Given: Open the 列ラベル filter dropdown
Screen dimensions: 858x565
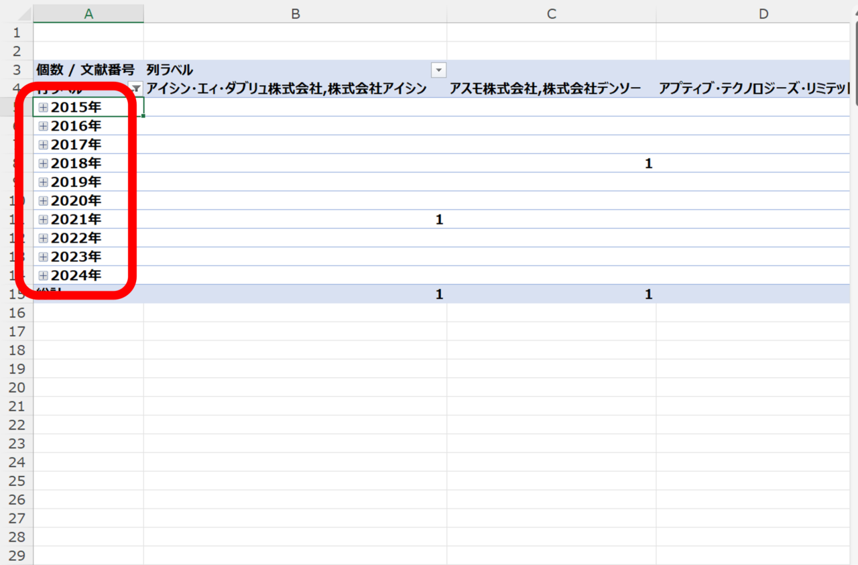Looking at the screenshot, I should (x=439, y=70).
